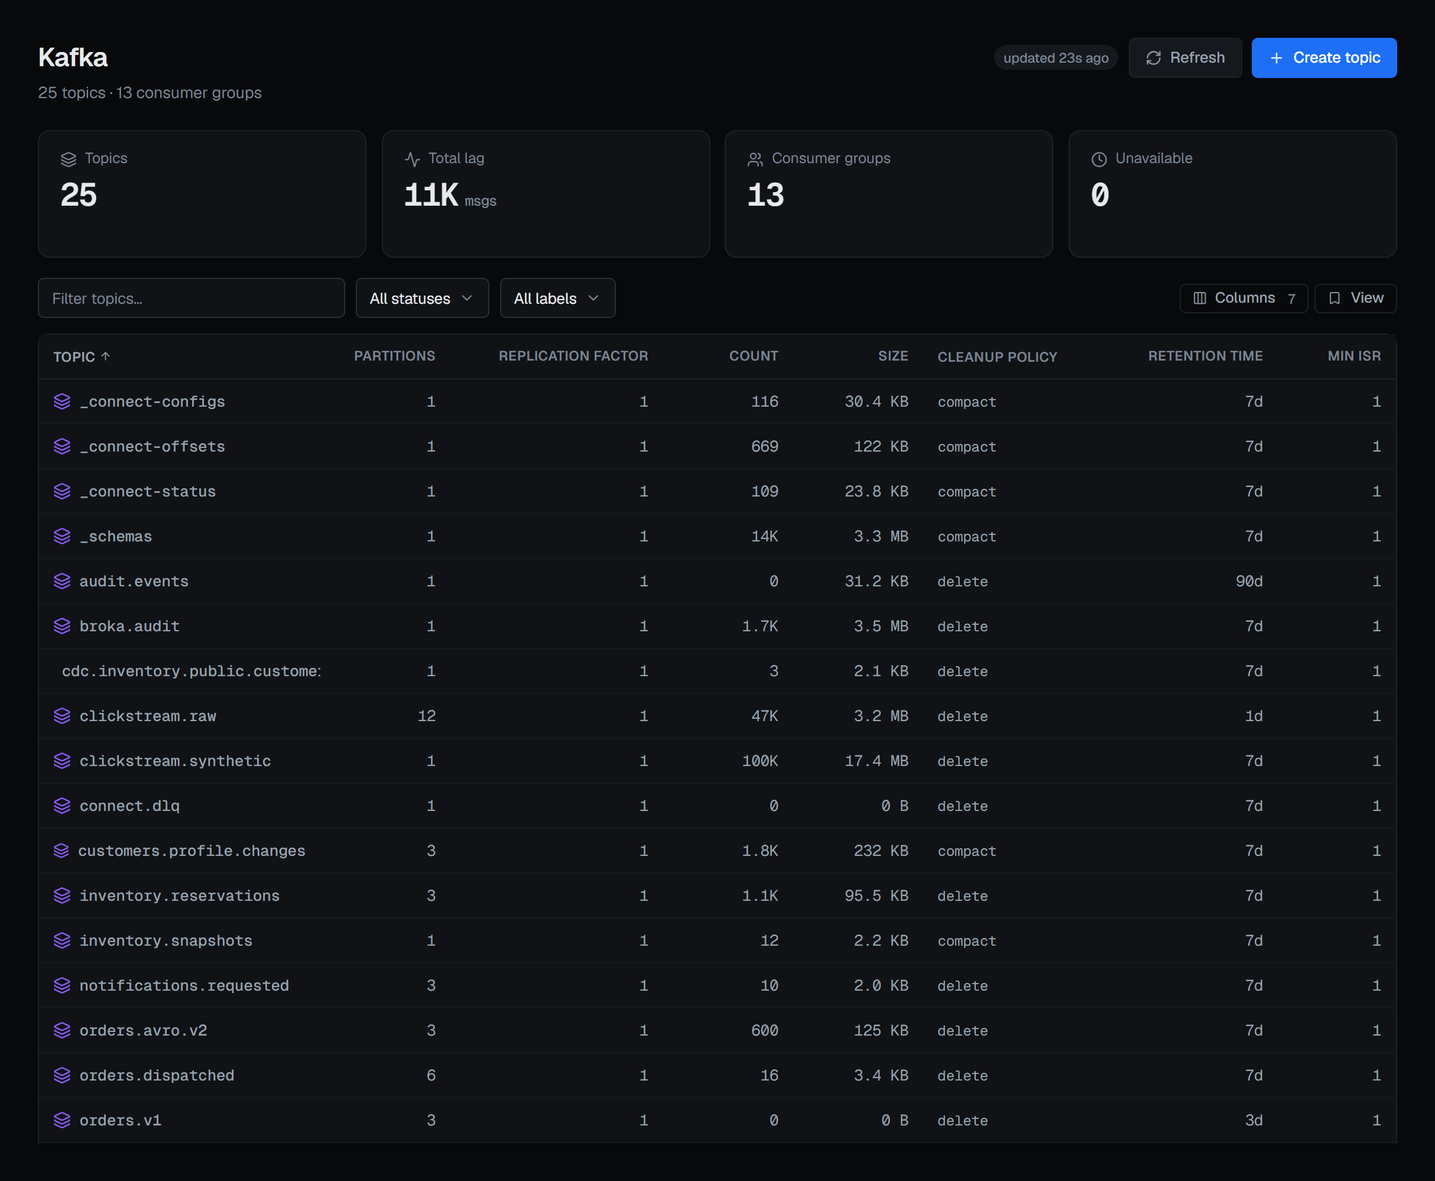Focus the Filter topics input field
The height and width of the screenshot is (1181, 1435).
[x=191, y=298]
